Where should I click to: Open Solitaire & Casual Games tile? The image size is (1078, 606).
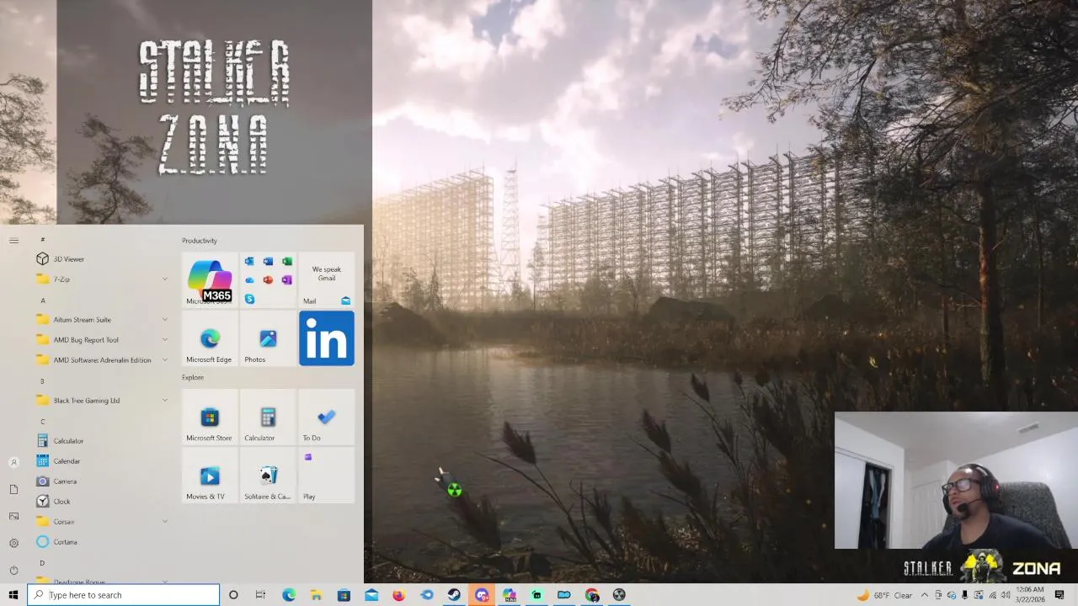pos(268,476)
